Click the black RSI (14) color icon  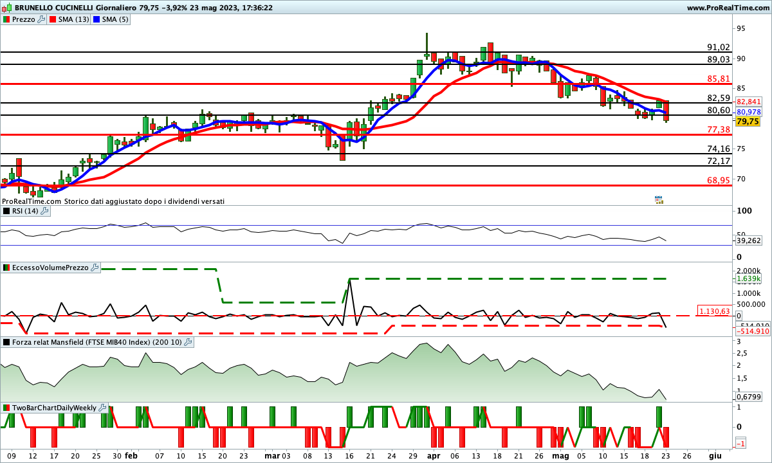click(x=6, y=210)
